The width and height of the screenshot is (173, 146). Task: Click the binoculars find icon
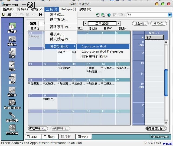click(40, 15)
